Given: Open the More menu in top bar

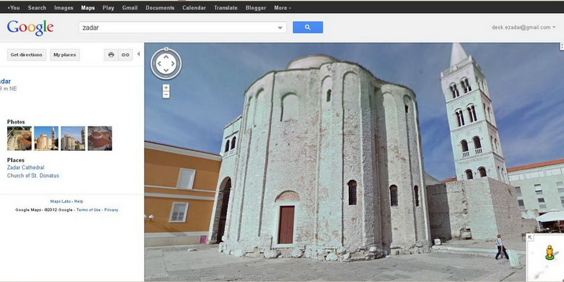Looking at the screenshot, I should click(283, 8).
